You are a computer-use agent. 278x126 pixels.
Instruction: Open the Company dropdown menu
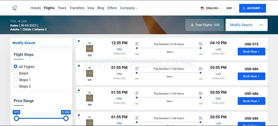pyautogui.click(x=129, y=8)
